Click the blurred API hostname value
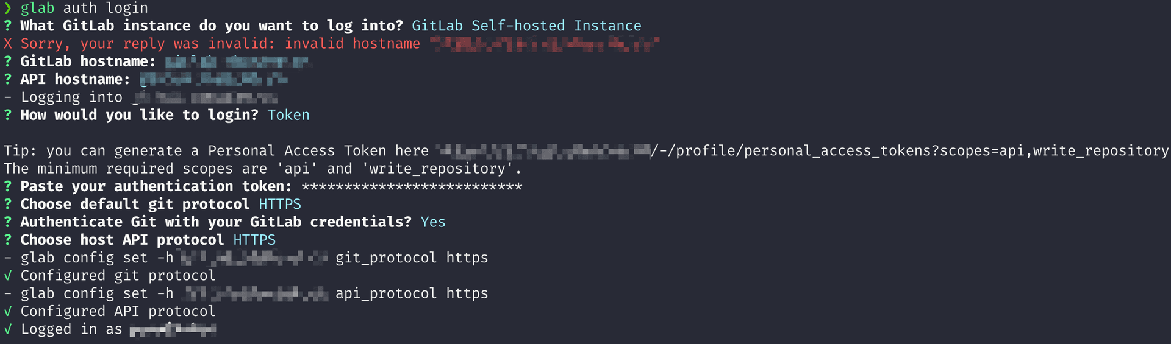Viewport: 1171px width, 344px height. click(x=213, y=79)
